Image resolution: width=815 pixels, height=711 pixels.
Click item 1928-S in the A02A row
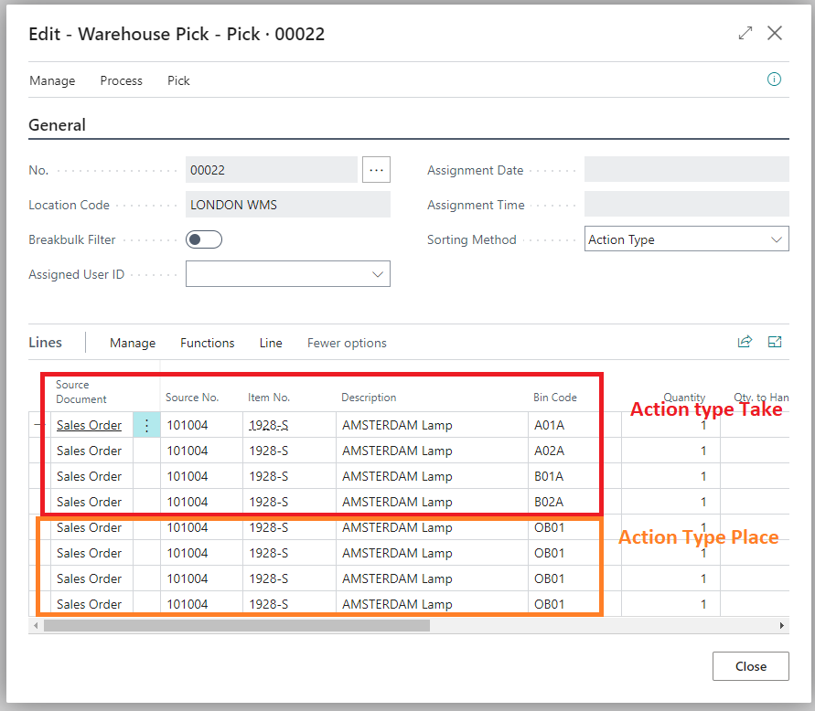coord(268,451)
